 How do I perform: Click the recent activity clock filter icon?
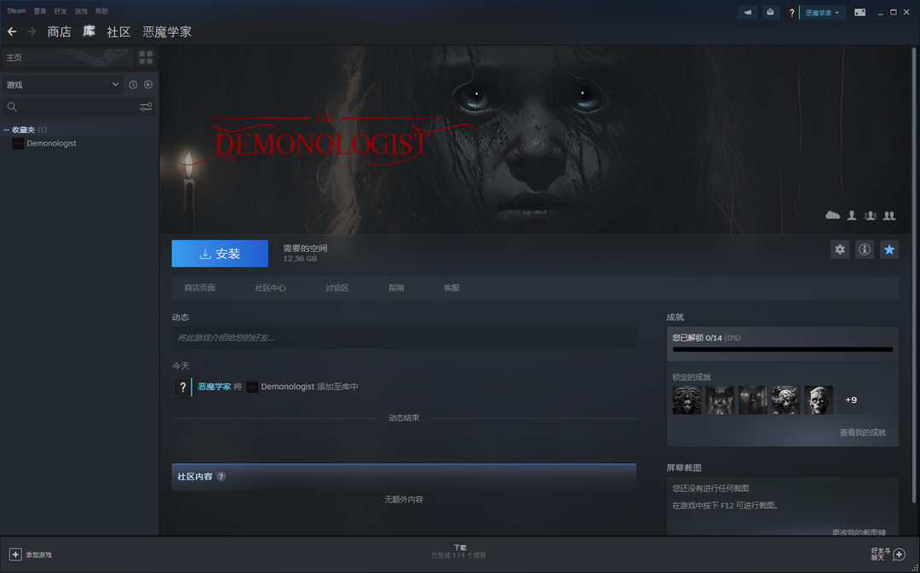click(133, 84)
